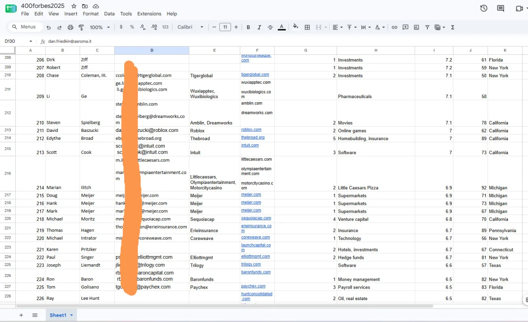Decrease font size with minus button
The height and width of the screenshot is (322, 528).
click(214, 27)
